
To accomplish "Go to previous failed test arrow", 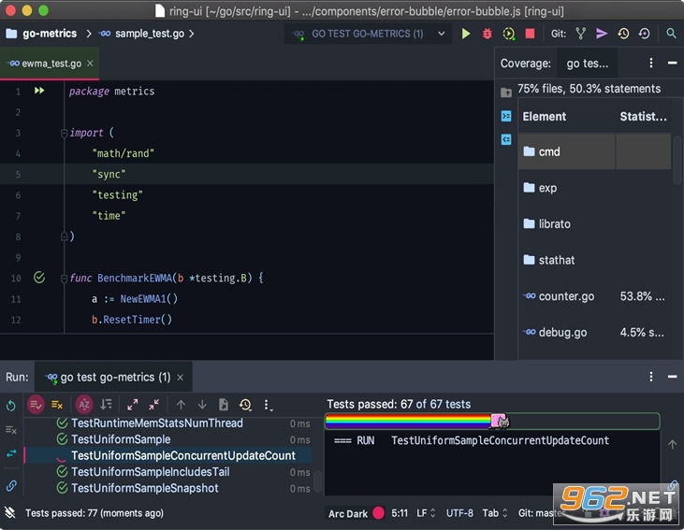I will pos(181,405).
